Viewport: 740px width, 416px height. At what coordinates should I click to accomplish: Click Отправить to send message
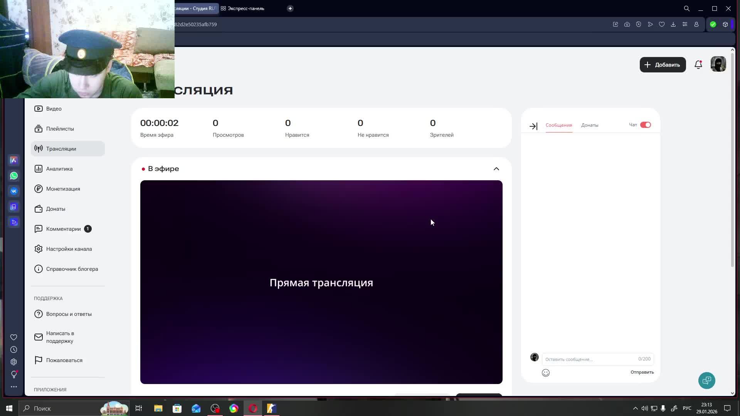click(642, 372)
